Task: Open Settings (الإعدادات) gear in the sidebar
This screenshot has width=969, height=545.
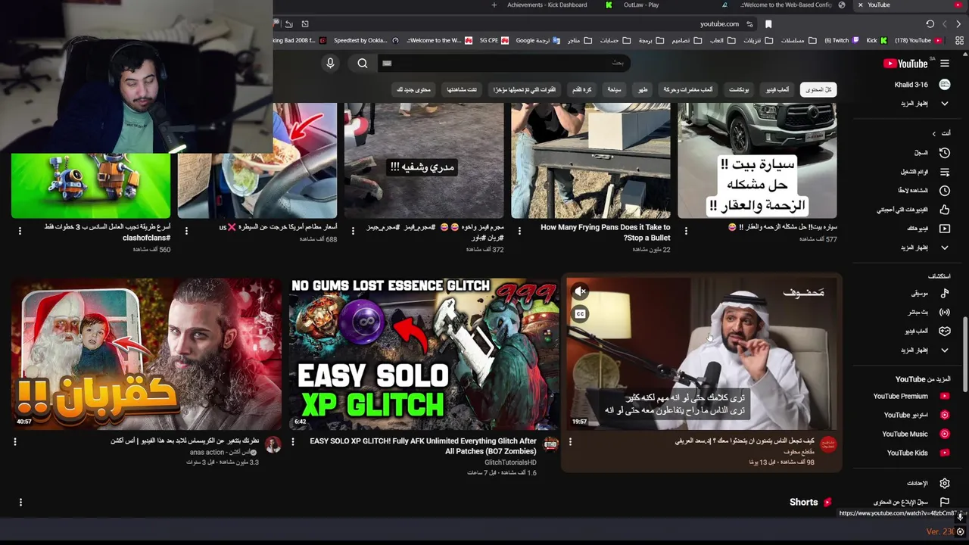Action: (928, 483)
